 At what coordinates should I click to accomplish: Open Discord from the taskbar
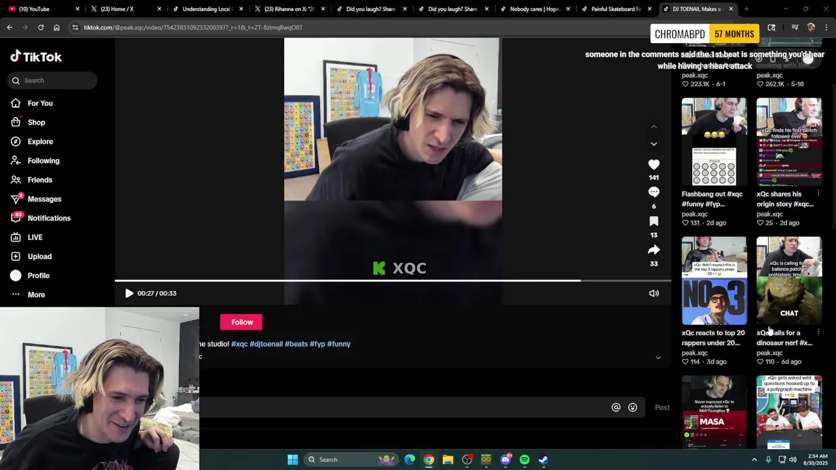click(506, 460)
